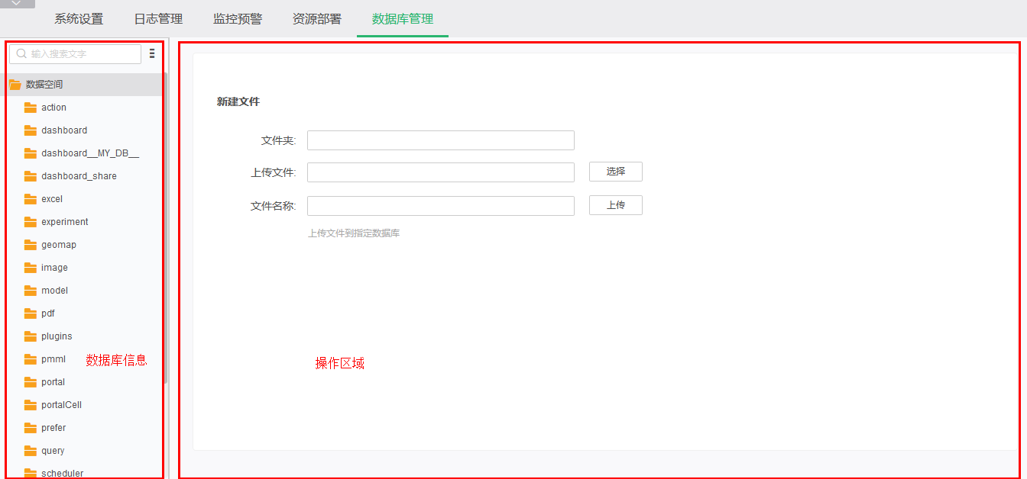Click the 选择 button to browse files

pyautogui.click(x=615, y=172)
